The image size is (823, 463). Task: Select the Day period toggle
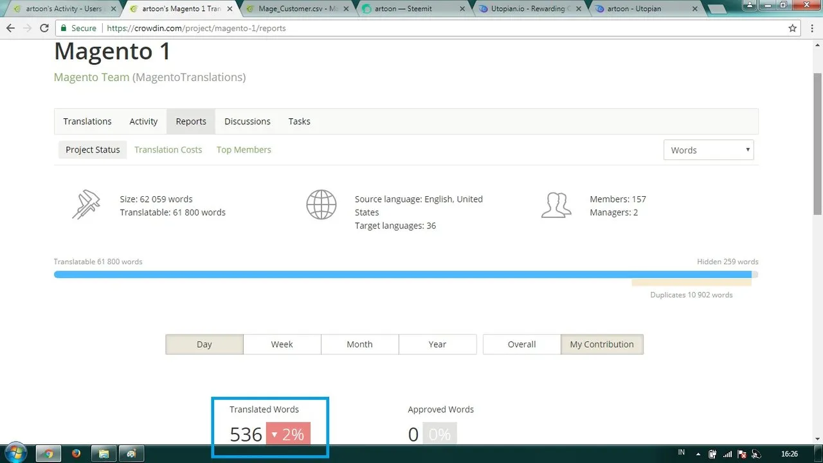(x=204, y=344)
